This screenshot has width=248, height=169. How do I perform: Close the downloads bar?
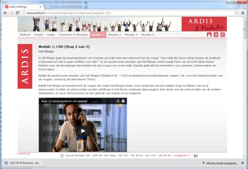point(243,163)
